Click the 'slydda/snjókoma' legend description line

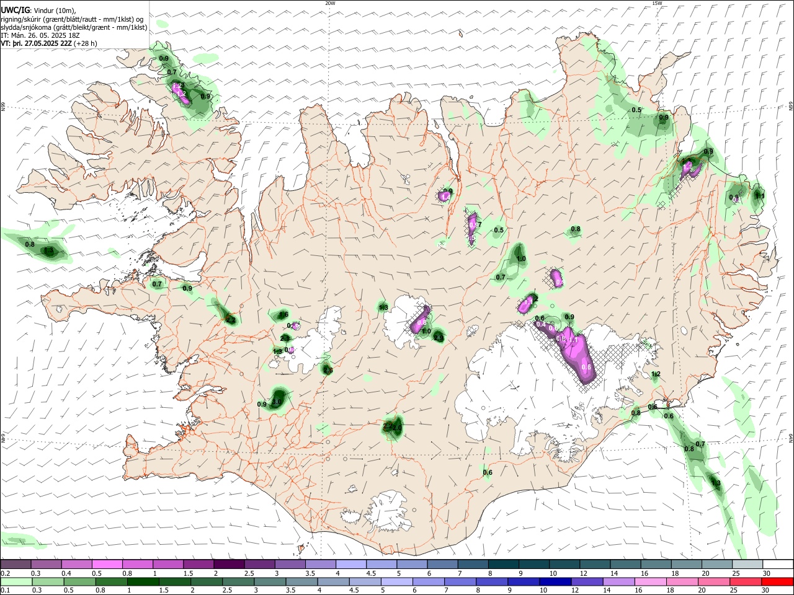pos(74,27)
